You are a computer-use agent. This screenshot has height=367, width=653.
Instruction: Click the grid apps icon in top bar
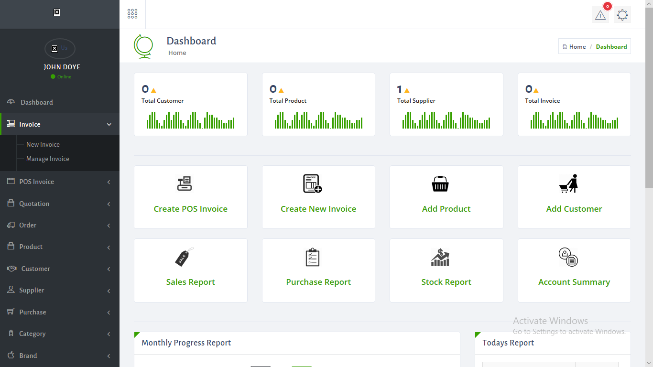[x=132, y=14]
